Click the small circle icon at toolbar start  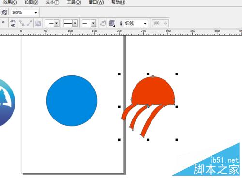3,23
